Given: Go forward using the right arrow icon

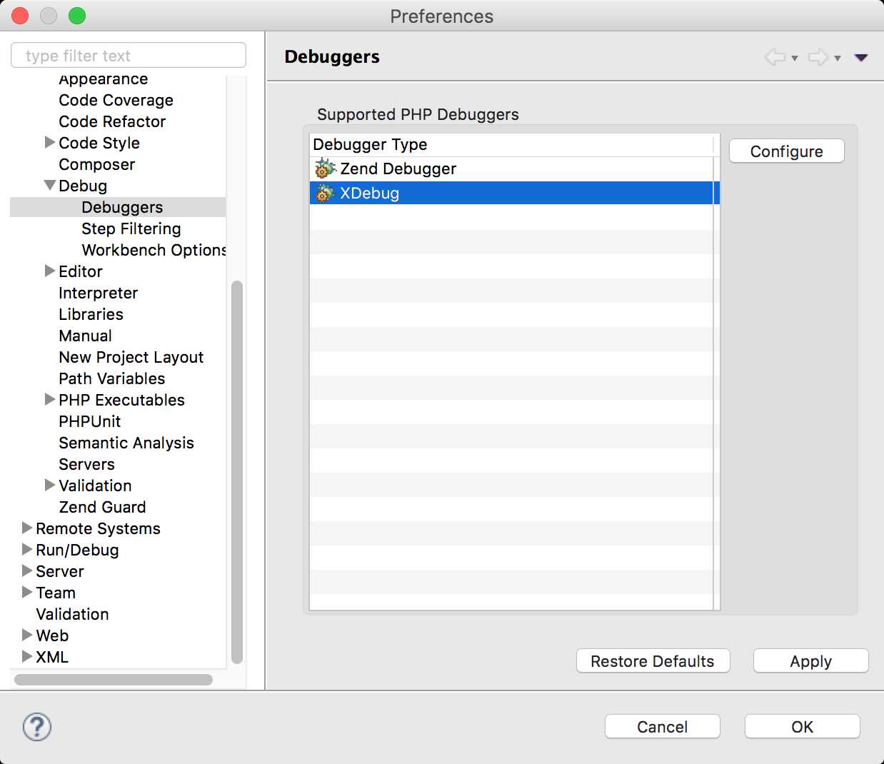Looking at the screenshot, I should click(x=818, y=57).
